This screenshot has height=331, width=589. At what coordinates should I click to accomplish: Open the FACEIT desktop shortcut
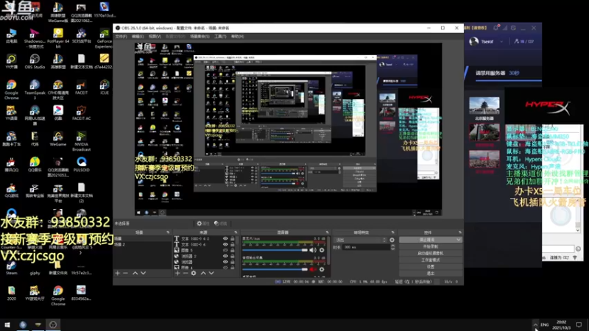coord(81,87)
